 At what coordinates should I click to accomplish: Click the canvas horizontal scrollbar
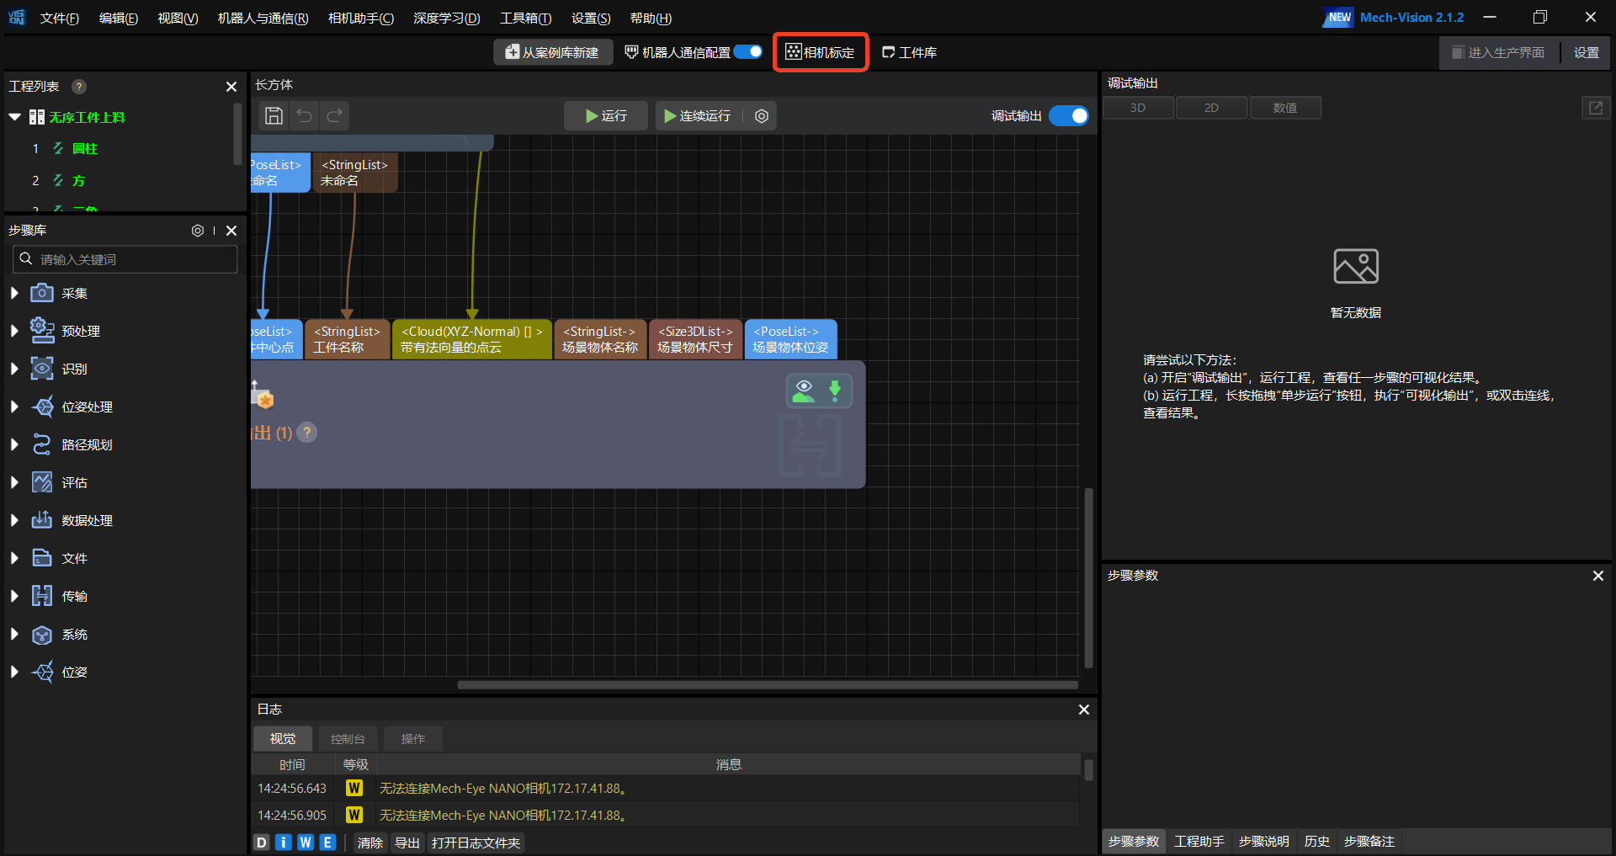(x=767, y=685)
